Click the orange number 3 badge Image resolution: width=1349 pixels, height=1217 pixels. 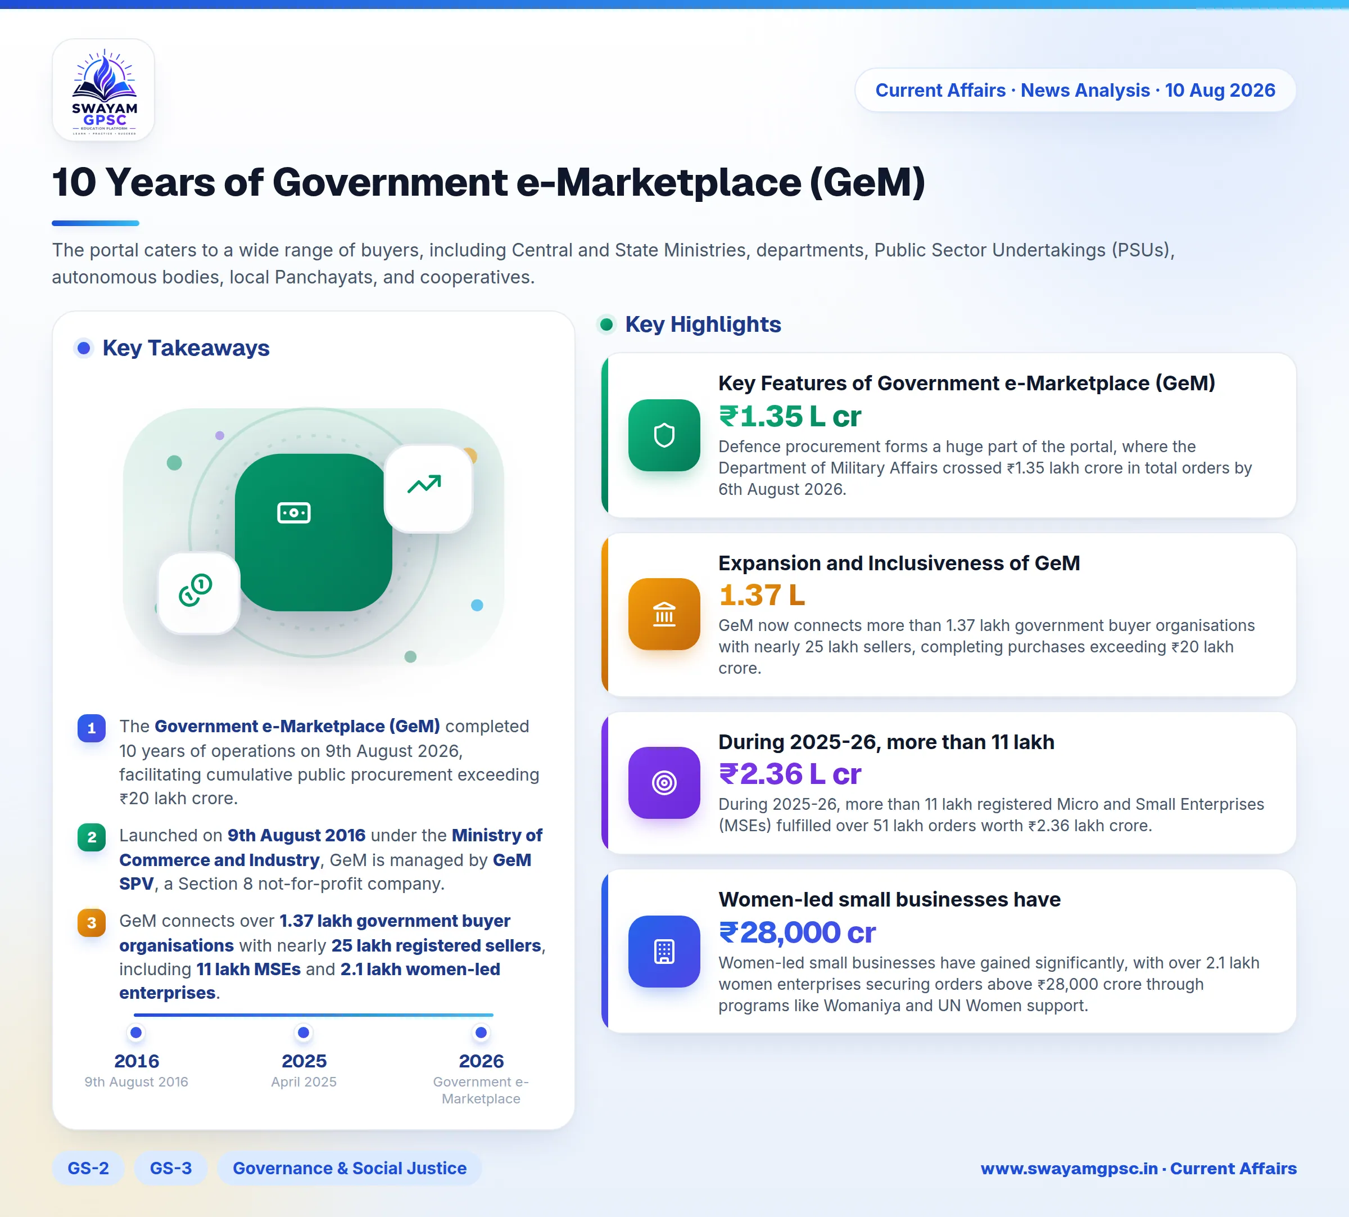point(92,923)
